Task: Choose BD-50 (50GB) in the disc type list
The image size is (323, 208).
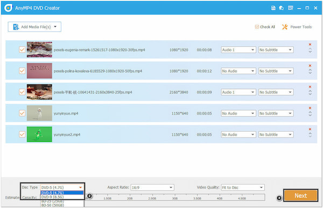Action: (x=62, y=205)
